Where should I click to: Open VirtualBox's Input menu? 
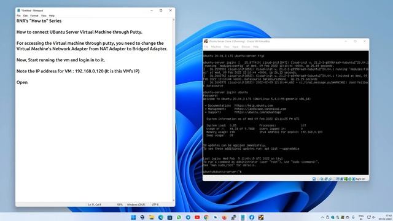coord(235,47)
